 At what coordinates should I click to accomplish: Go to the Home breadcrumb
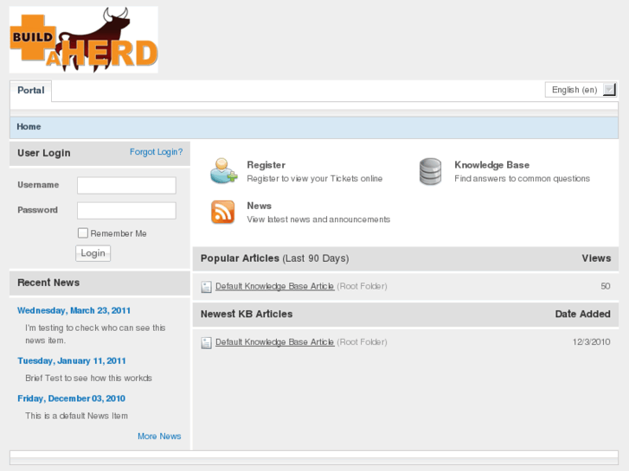point(29,127)
